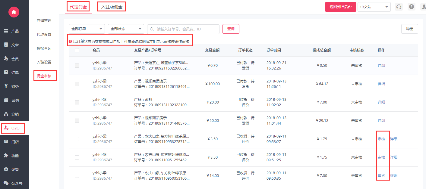Open the 会员 members section
The width and height of the screenshot is (426, 189).
point(11,59)
